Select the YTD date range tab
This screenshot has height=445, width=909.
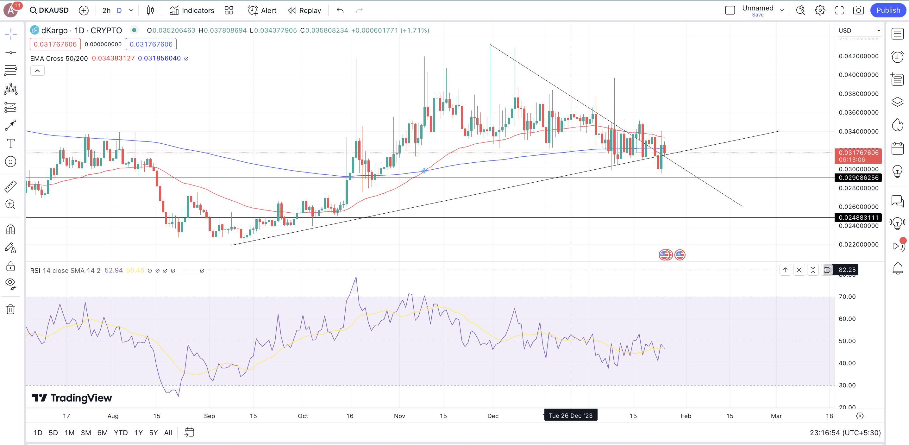click(x=121, y=433)
